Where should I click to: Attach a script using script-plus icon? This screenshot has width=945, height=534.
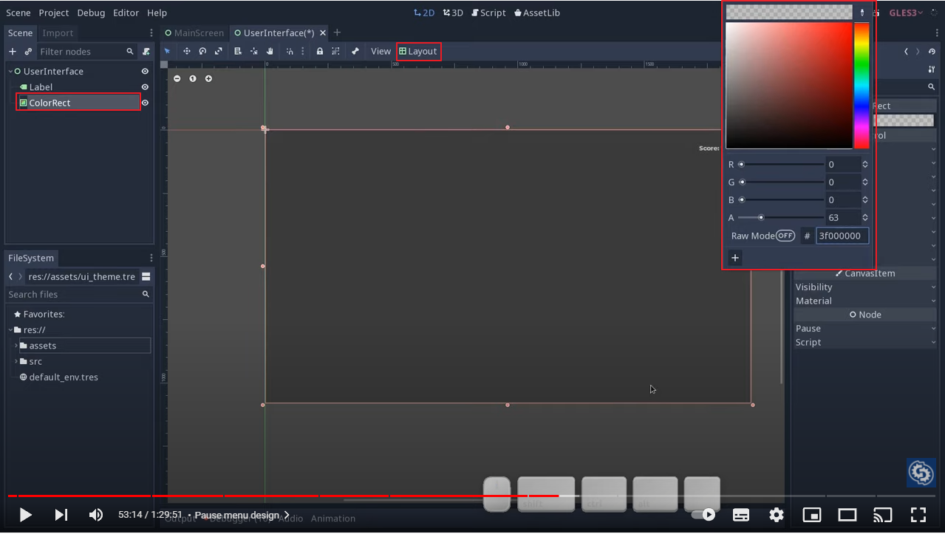(x=146, y=51)
